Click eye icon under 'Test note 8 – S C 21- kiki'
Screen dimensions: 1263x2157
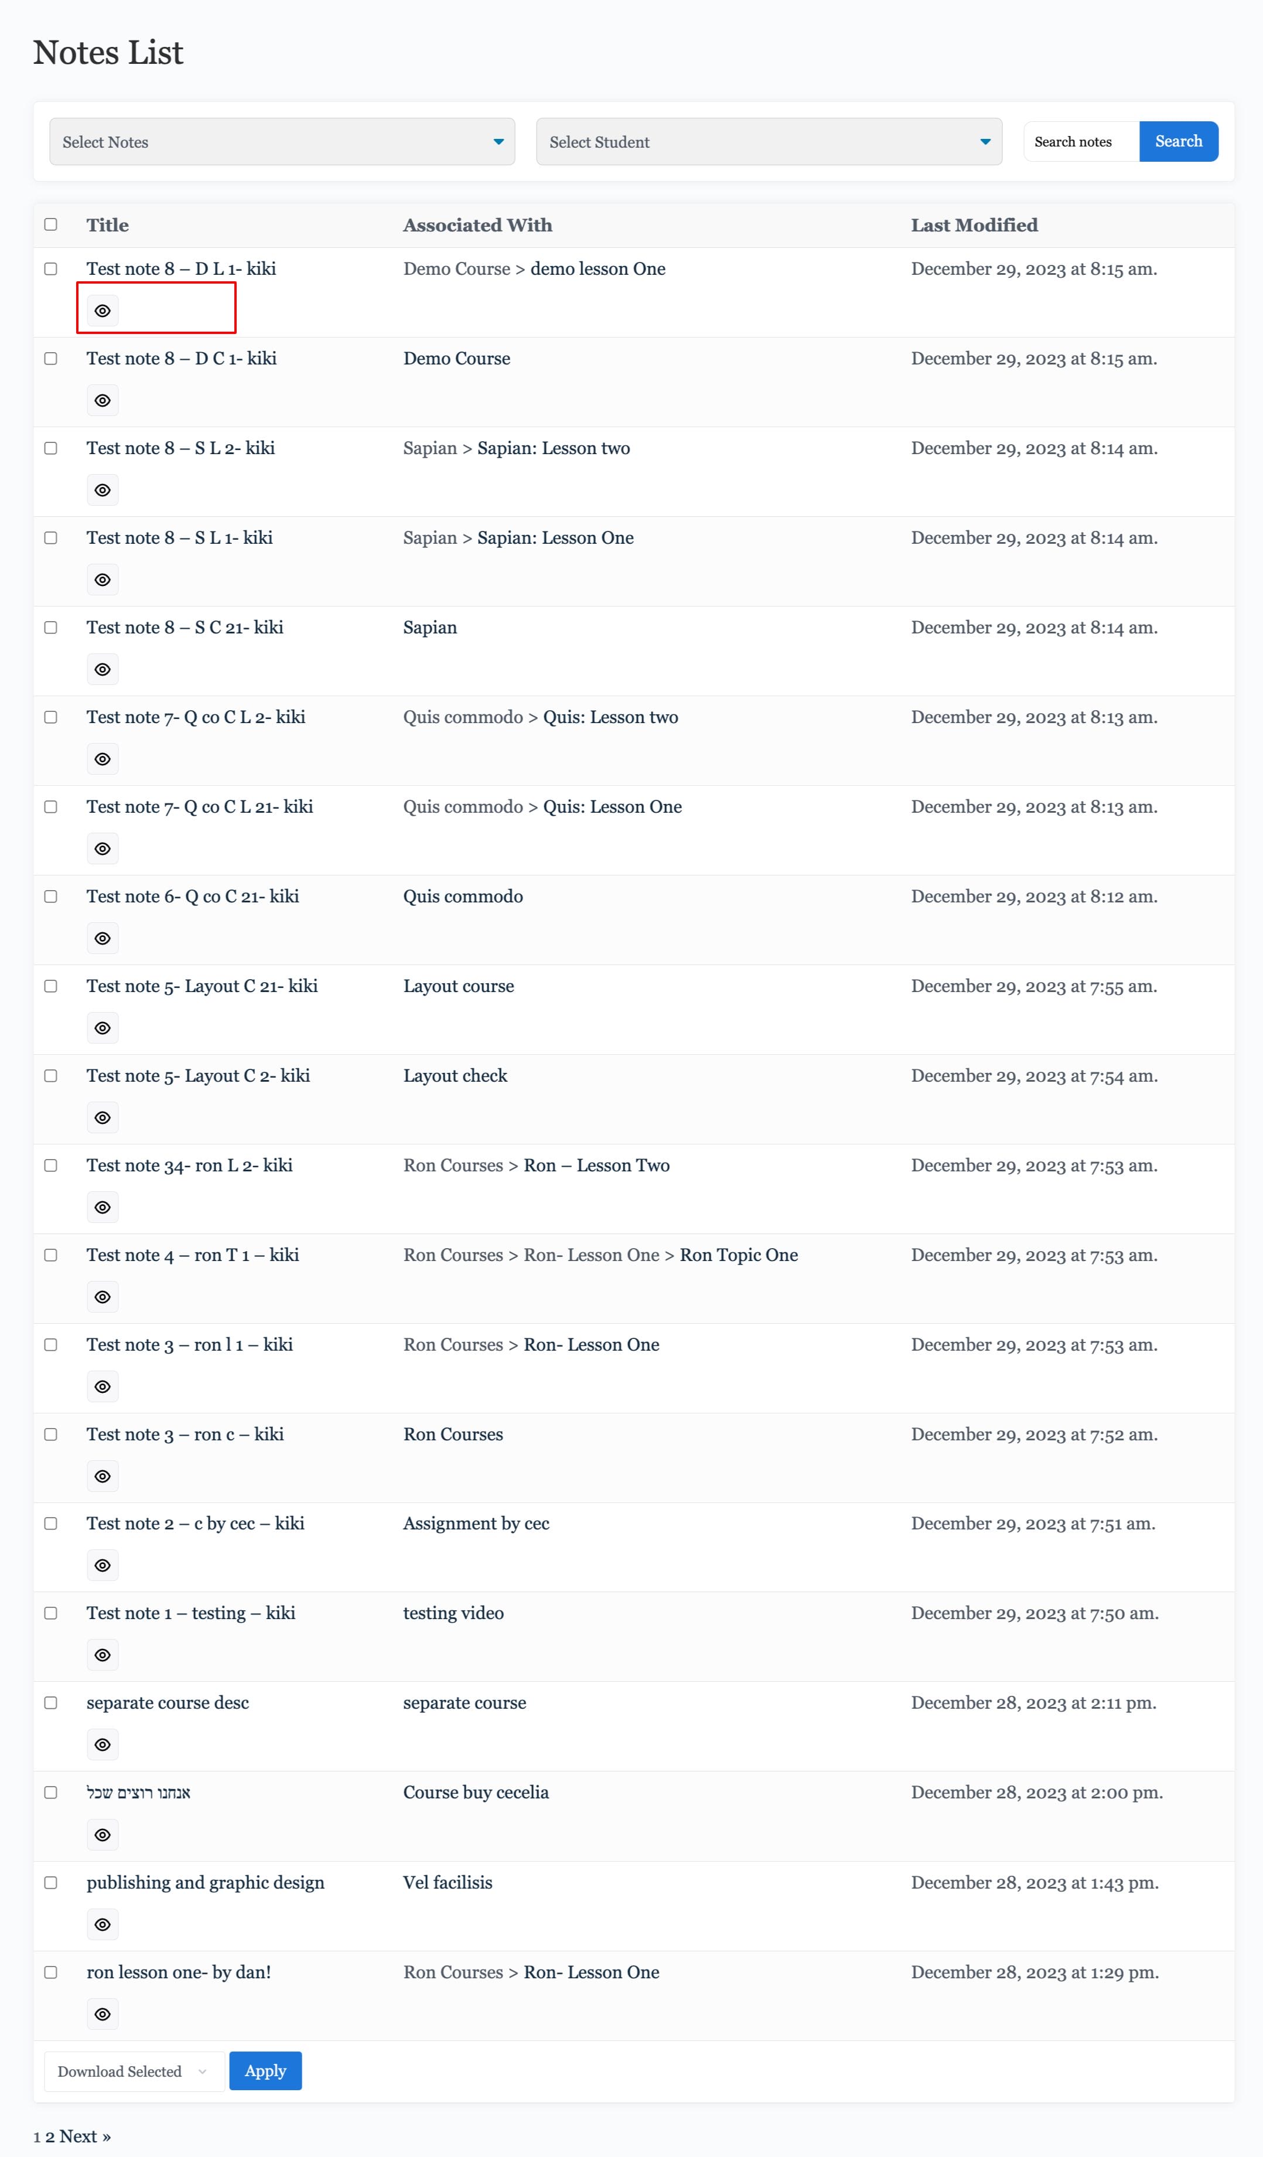pyautogui.click(x=103, y=669)
